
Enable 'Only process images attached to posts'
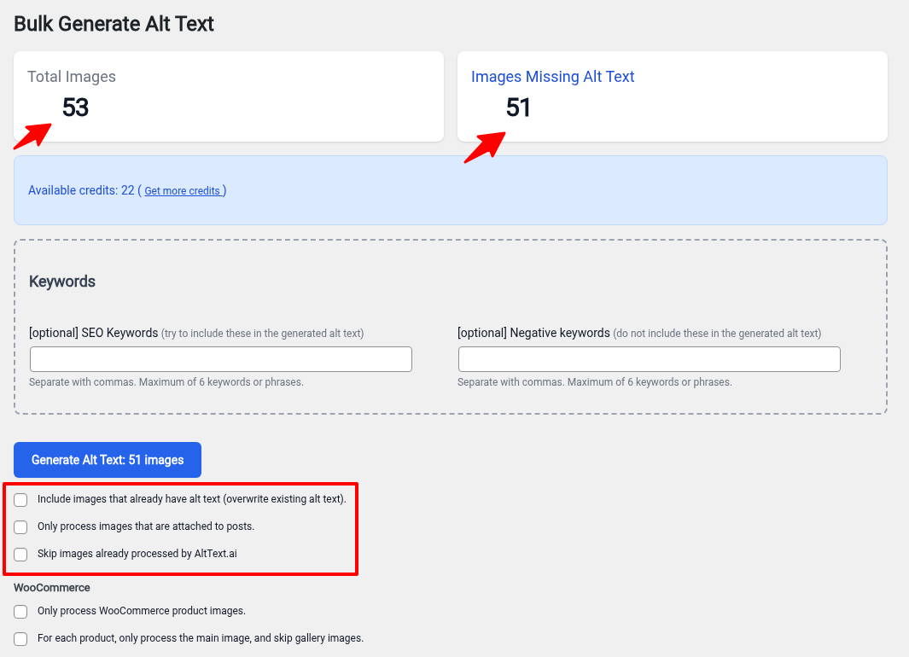tap(20, 526)
